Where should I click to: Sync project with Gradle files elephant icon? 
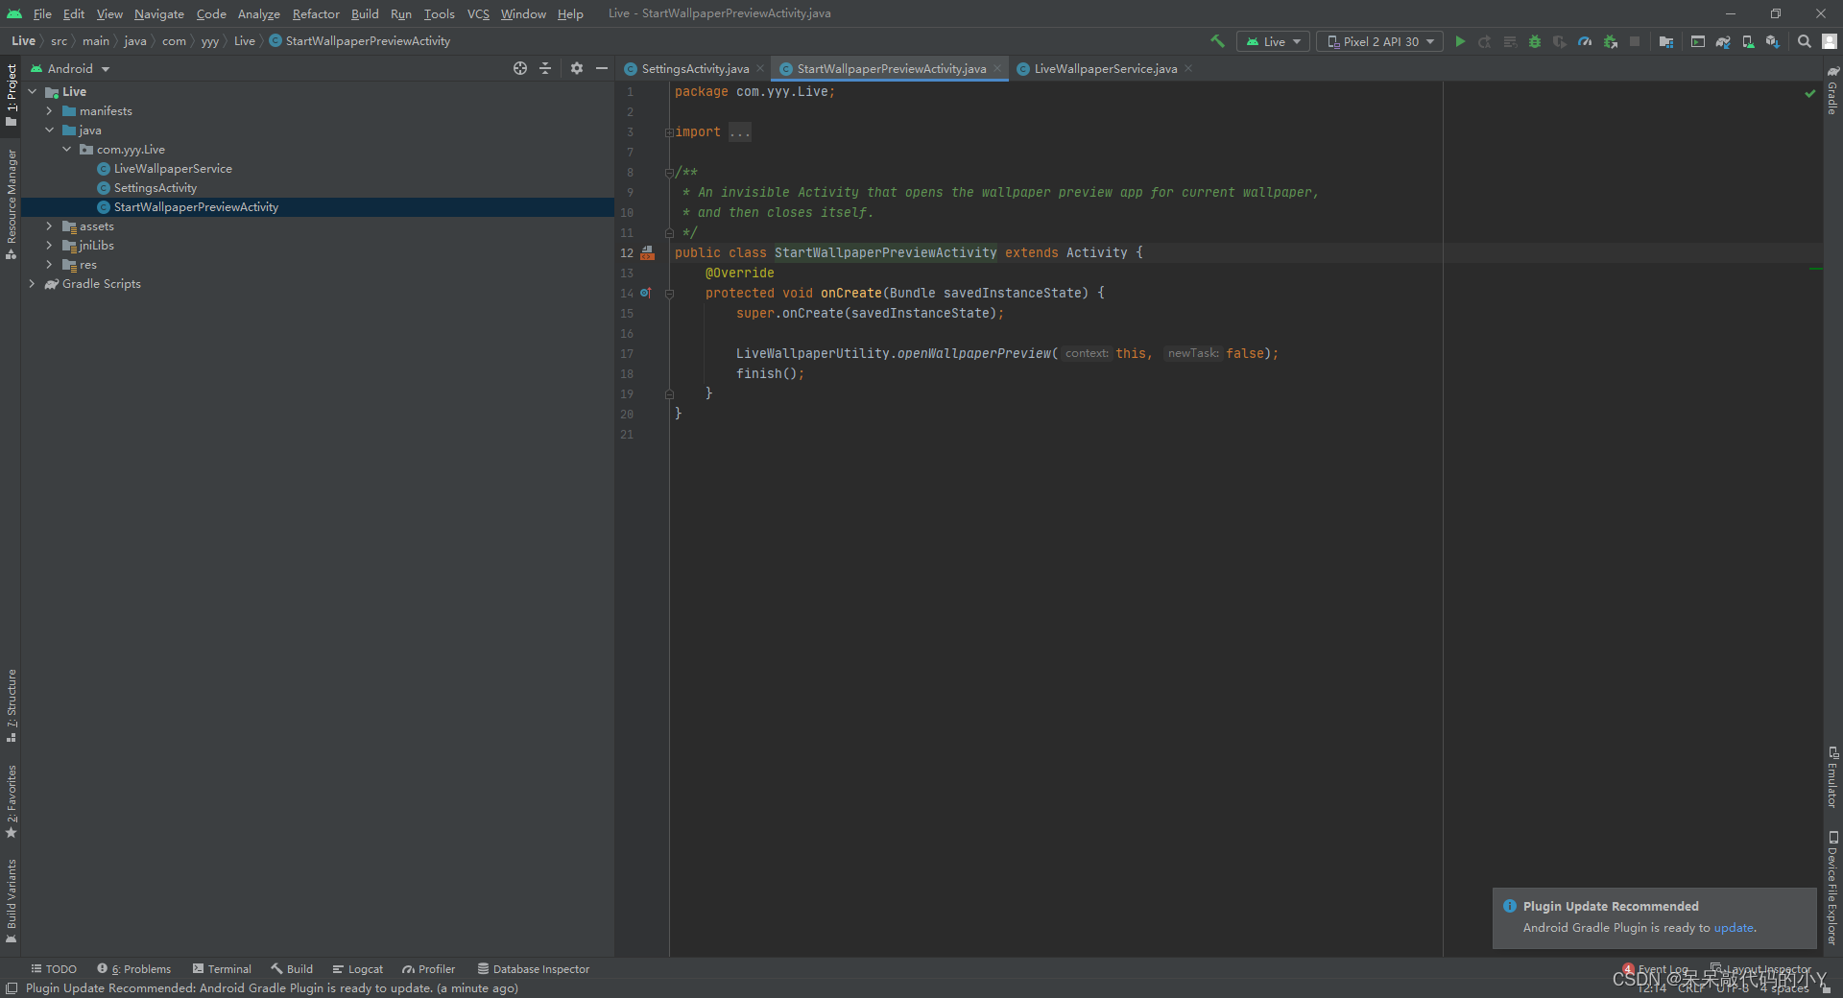pyautogui.click(x=1723, y=41)
